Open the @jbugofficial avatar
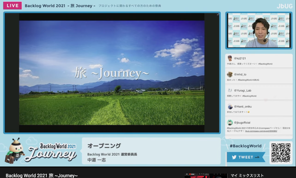The image size is (296, 178). [x=230, y=122]
